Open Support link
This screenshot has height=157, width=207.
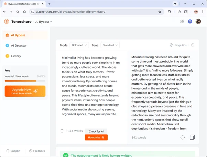(x=13, y=151)
